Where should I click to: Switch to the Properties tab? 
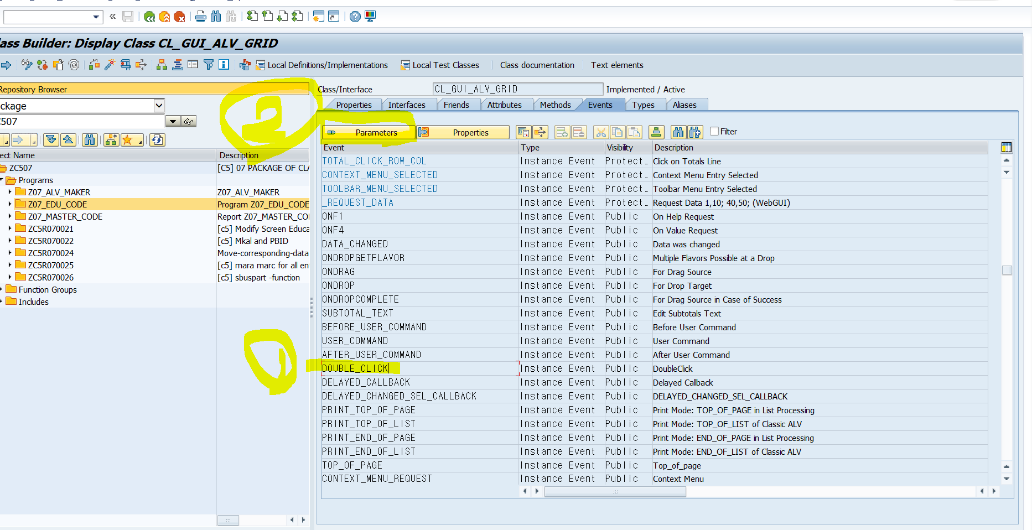point(354,105)
